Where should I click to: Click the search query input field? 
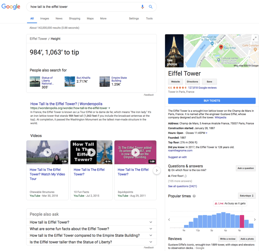(x=84, y=7)
